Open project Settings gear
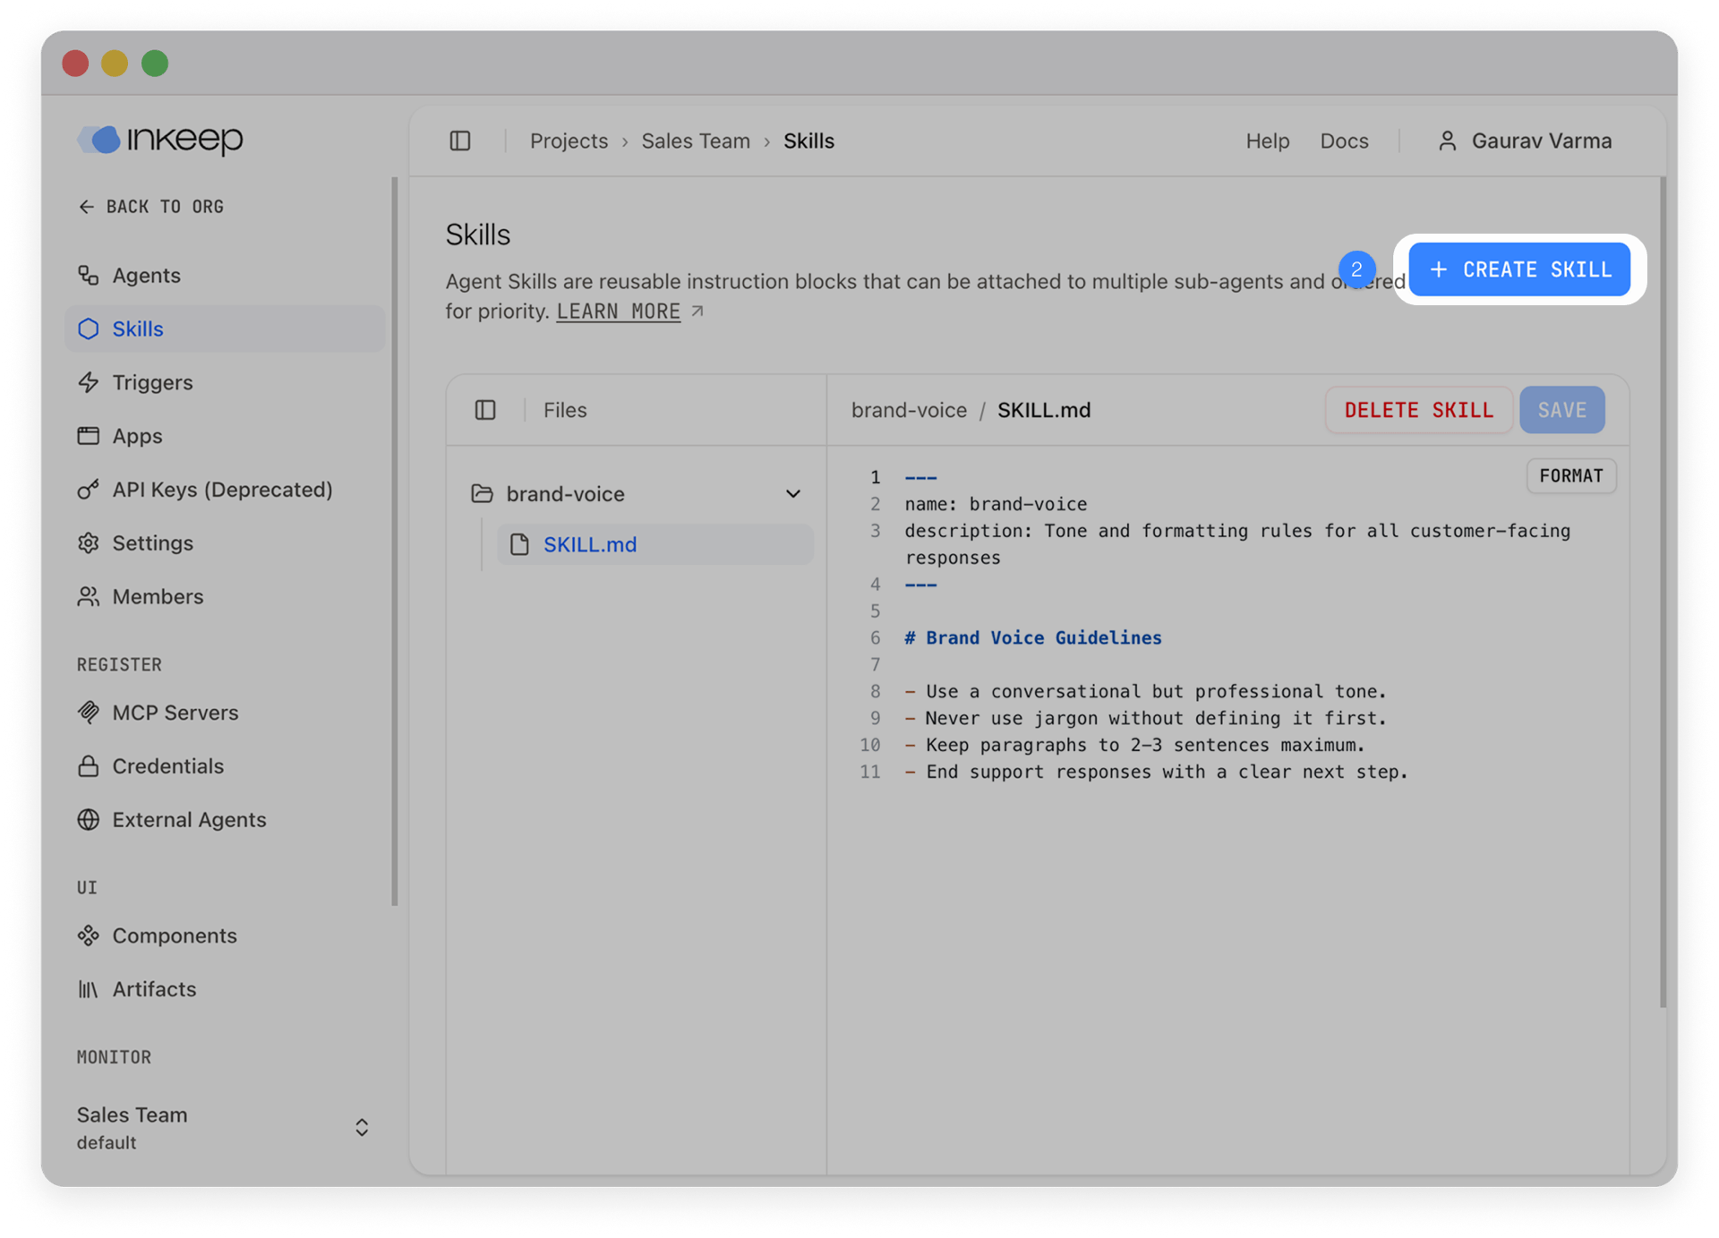Viewport: 1719px width, 1238px height. pos(89,543)
